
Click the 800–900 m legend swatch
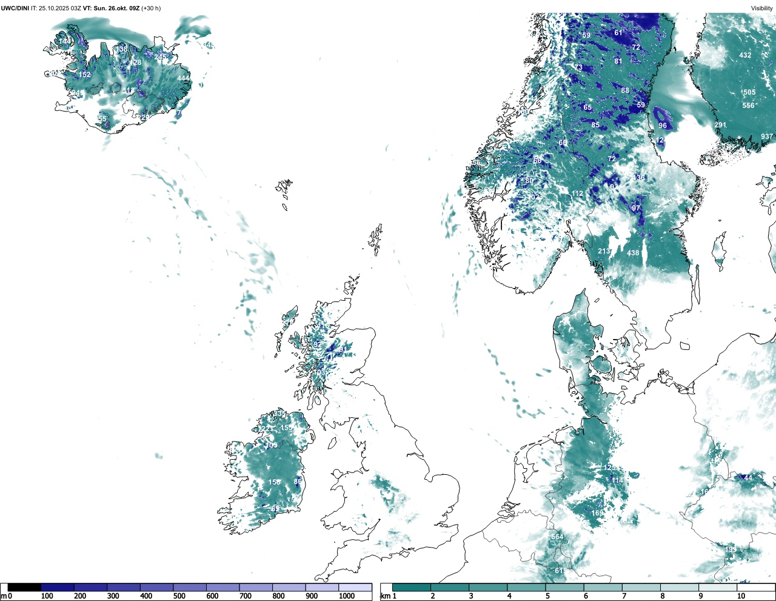point(289,587)
